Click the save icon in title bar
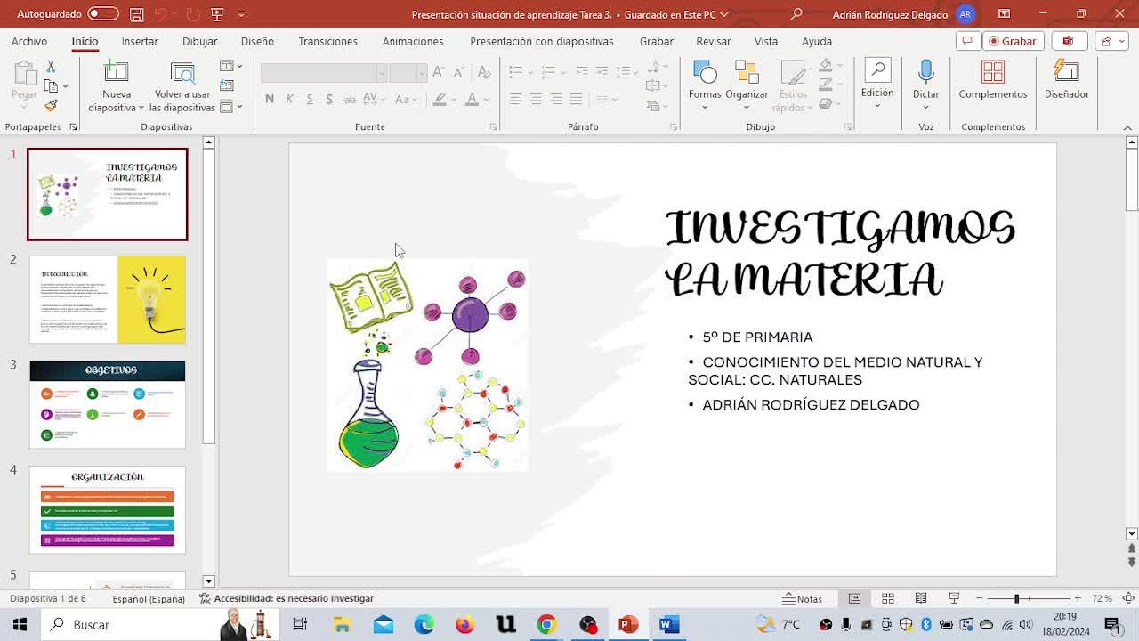The height and width of the screenshot is (641, 1139). coord(136,14)
